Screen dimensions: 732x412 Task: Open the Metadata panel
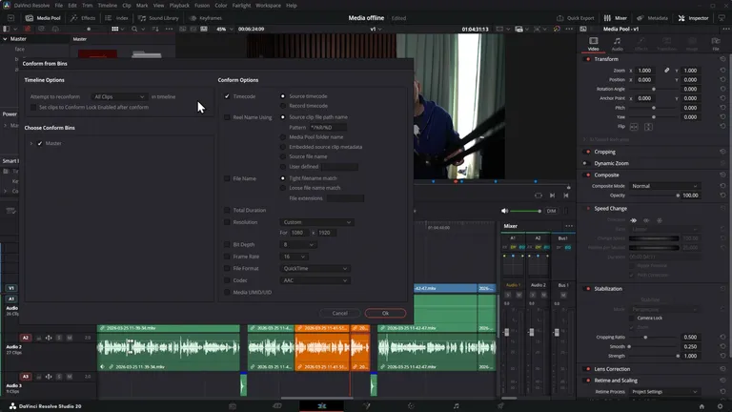tap(652, 18)
